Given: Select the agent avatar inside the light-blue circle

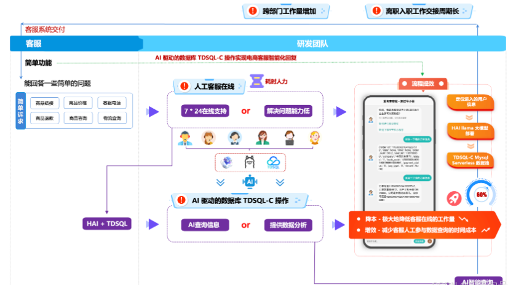Looking at the screenshot, I should tap(234, 138).
